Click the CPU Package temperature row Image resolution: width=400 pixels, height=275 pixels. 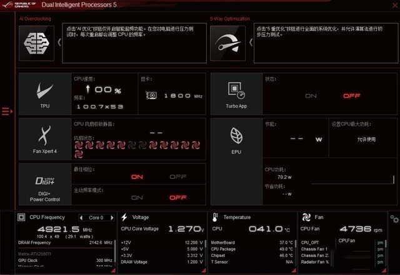pyautogui.click(x=252, y=249)
